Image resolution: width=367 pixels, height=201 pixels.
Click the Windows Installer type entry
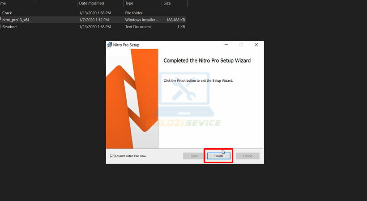coord(141,20)
